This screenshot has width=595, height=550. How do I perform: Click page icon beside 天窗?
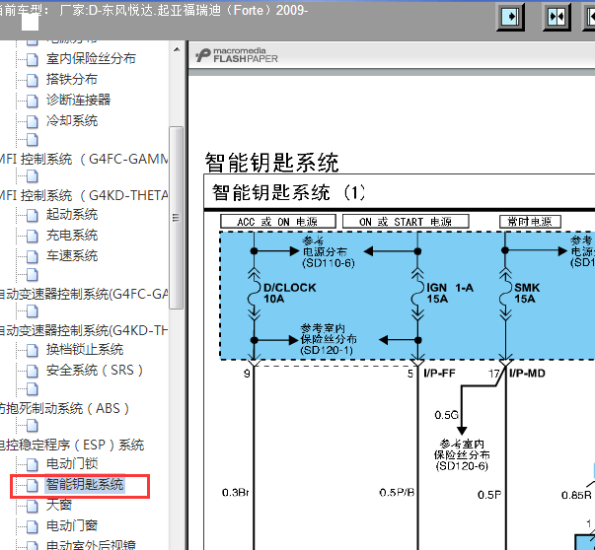33,506
